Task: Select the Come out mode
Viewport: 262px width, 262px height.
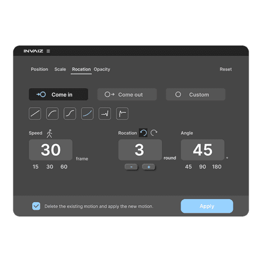Action: tap(127, 94)
